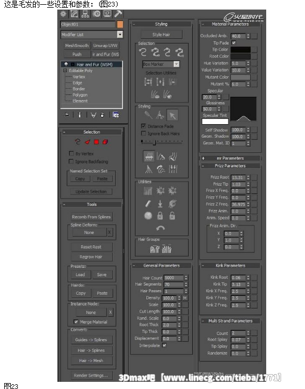305x389 pixels.
Task: Click Select by Hair Ends icon
Action: [143, 53]
